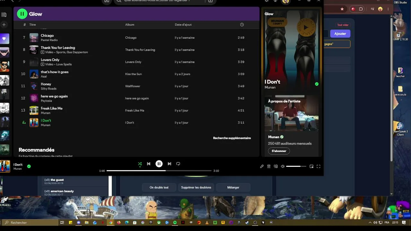Open the Kiss the Sun album link

(x=133, y=74)
